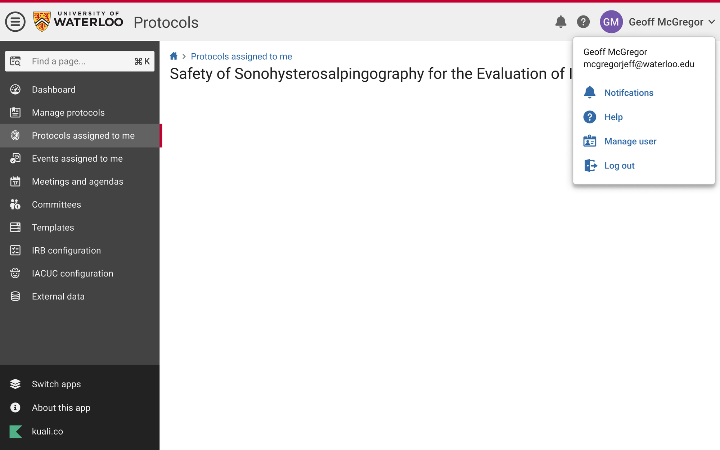Expand the Geoff McGregor dropdown chevron

pos(712,22)
